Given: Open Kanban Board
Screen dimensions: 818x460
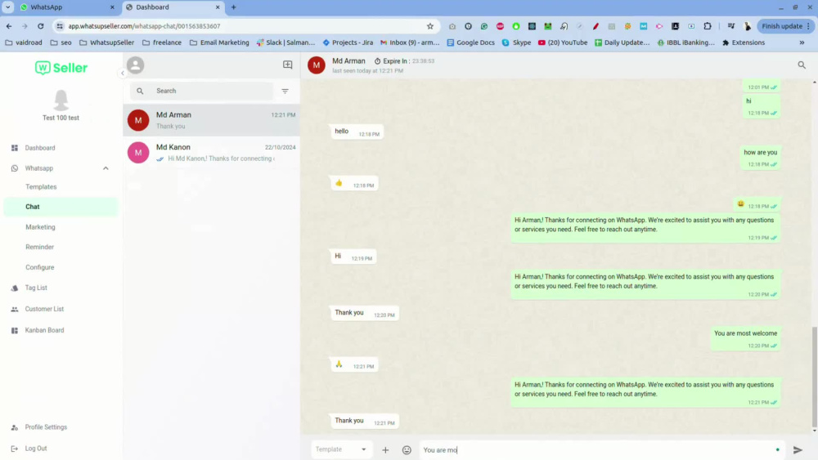Looking at the screenshot, I should [x=44, y=330].
